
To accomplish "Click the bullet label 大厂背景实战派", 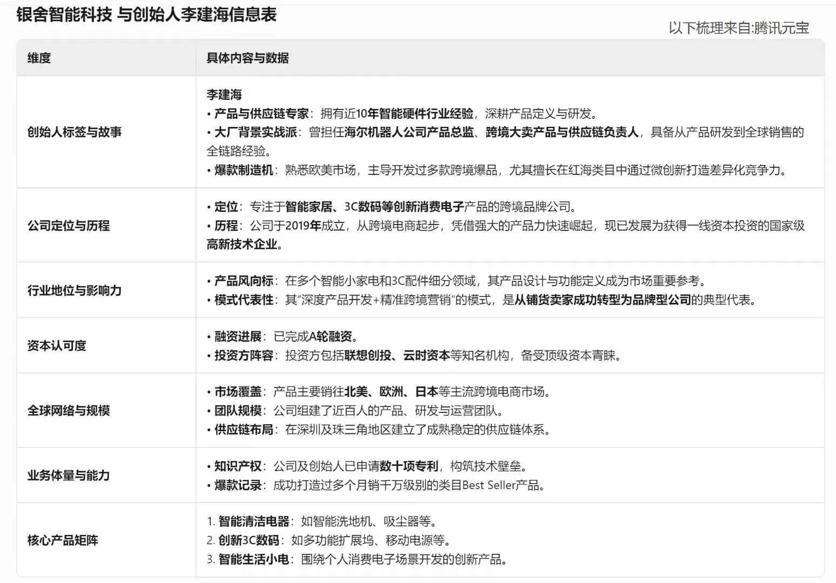I will click(255, 132).
